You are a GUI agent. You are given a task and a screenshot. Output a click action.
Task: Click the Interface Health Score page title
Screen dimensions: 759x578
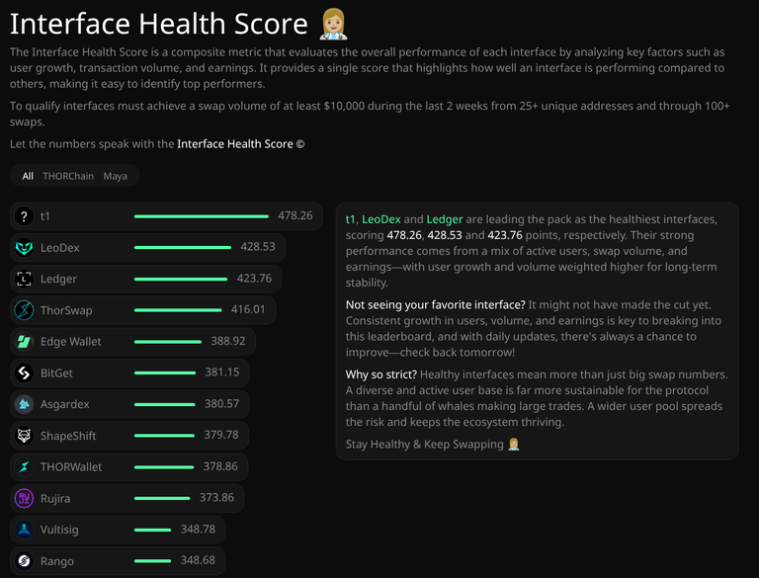(x=159, y=24)
